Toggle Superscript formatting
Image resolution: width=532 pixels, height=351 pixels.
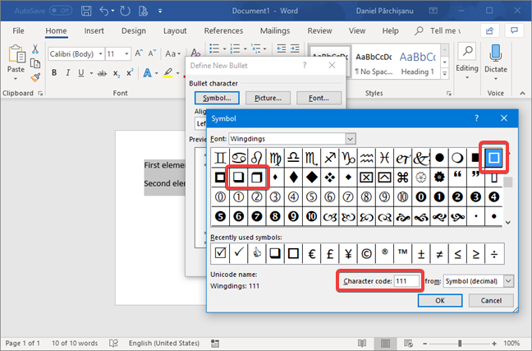pos(130,72)
